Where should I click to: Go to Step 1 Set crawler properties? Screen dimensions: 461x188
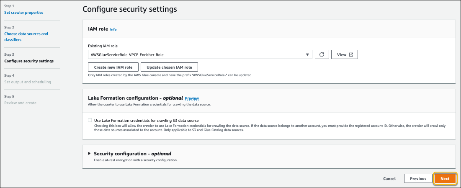[x=24, y=13]
